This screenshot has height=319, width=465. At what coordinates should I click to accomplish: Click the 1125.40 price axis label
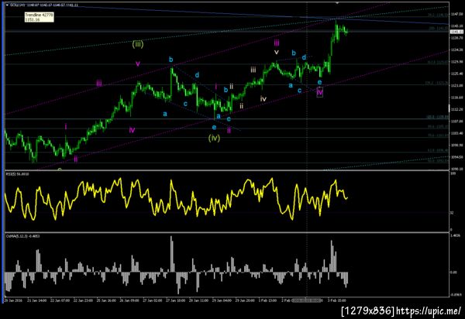[x=456, y=74]
